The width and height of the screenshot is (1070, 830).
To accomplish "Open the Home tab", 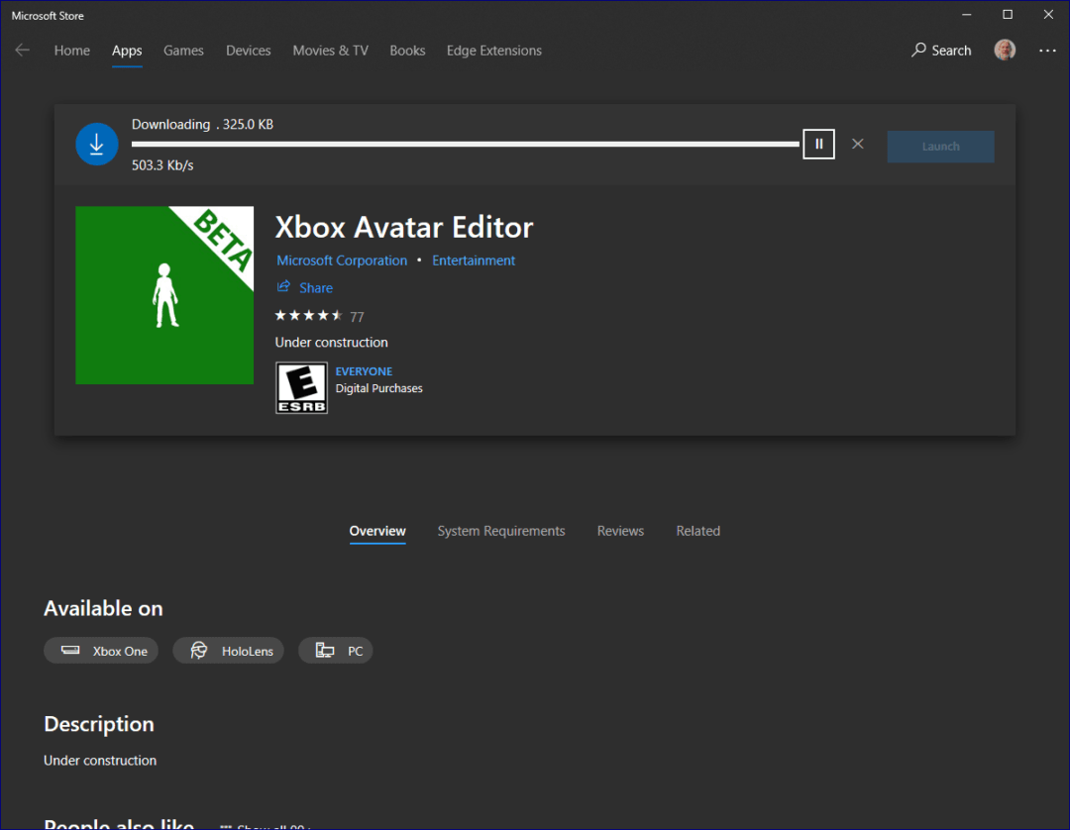I will 71,51.
